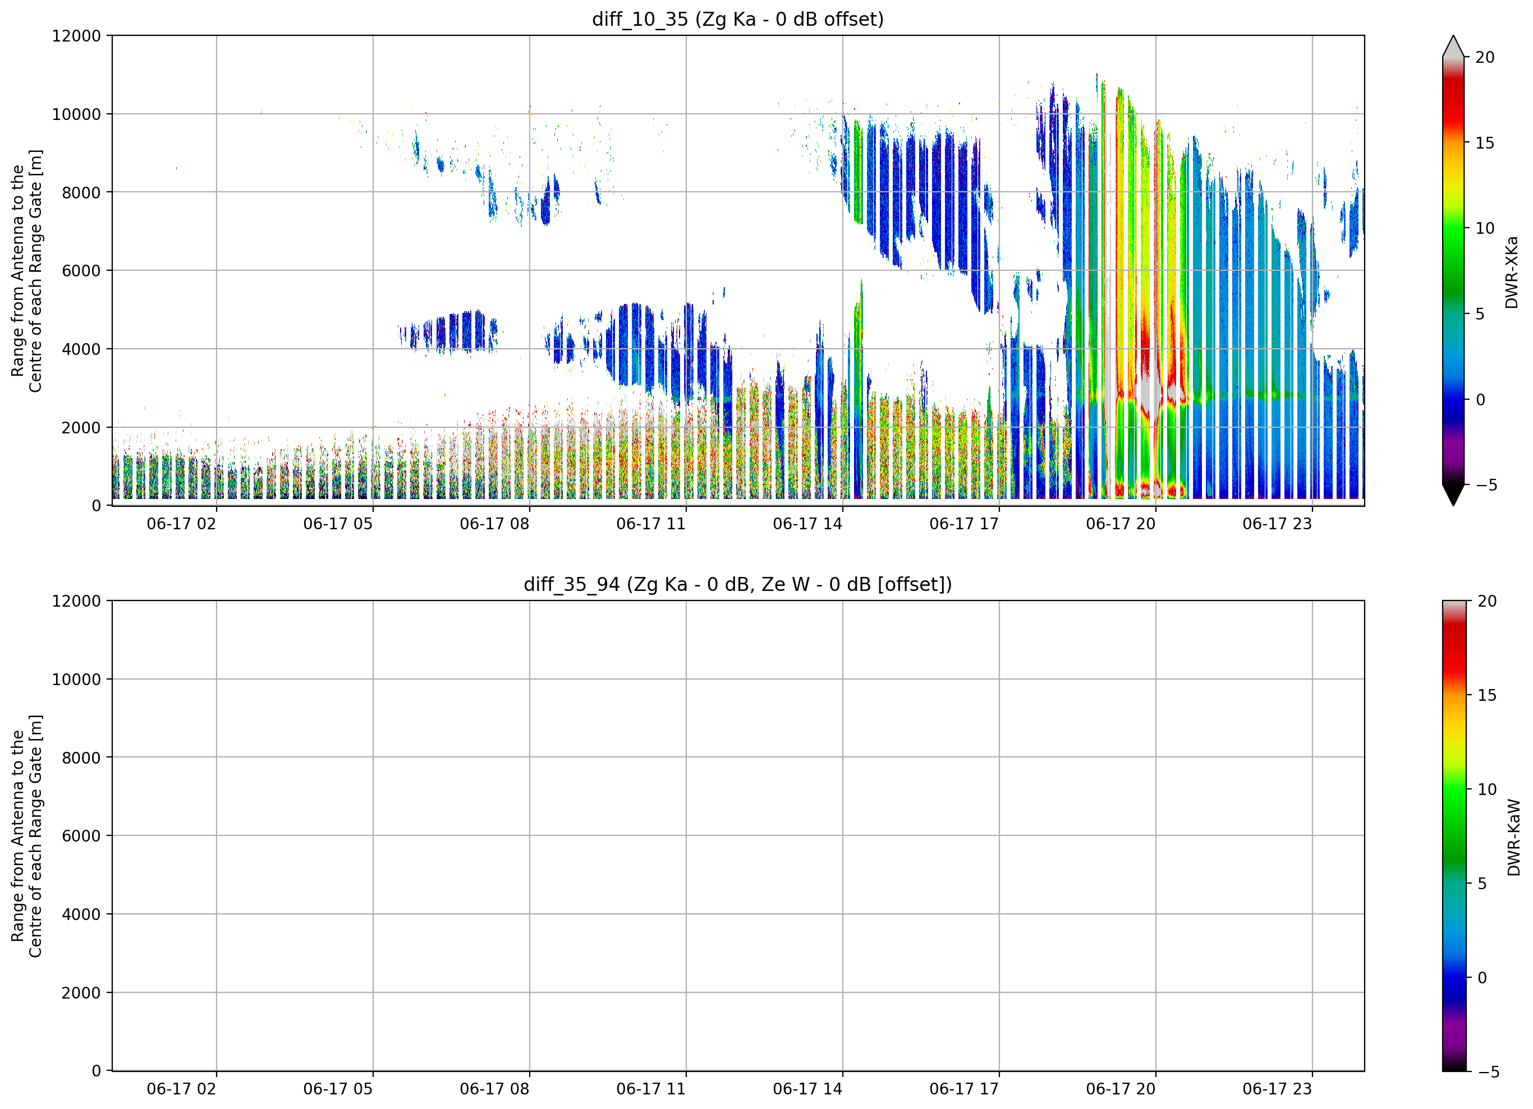Click the bottom plot title diff_35_94
Viewport: 1533px width, 1109px height.
click(x=737, y=584)
